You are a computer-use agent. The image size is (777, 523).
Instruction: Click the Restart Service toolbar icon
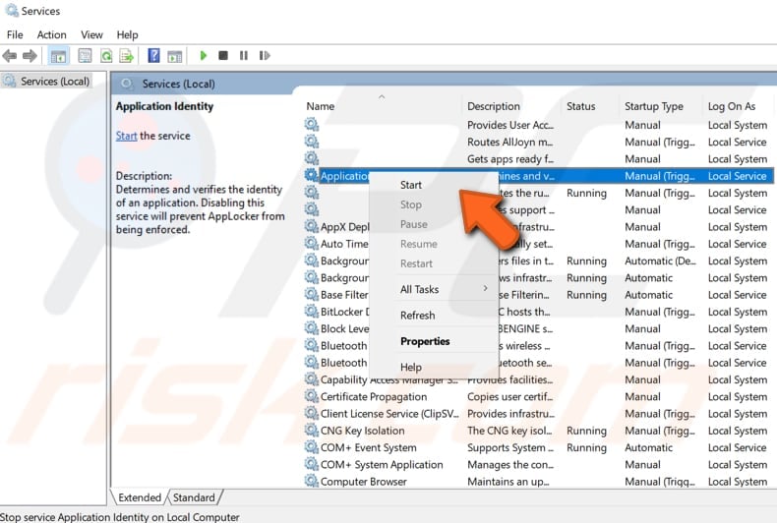tap(265, 55)
